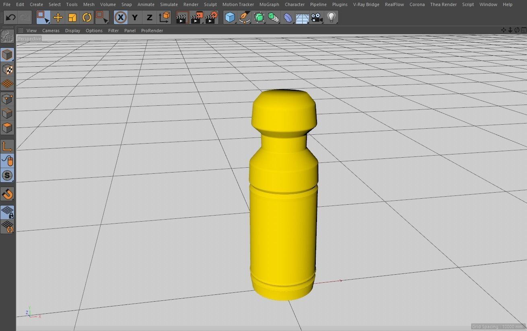Click the Make Editable icon

point(7,37)
